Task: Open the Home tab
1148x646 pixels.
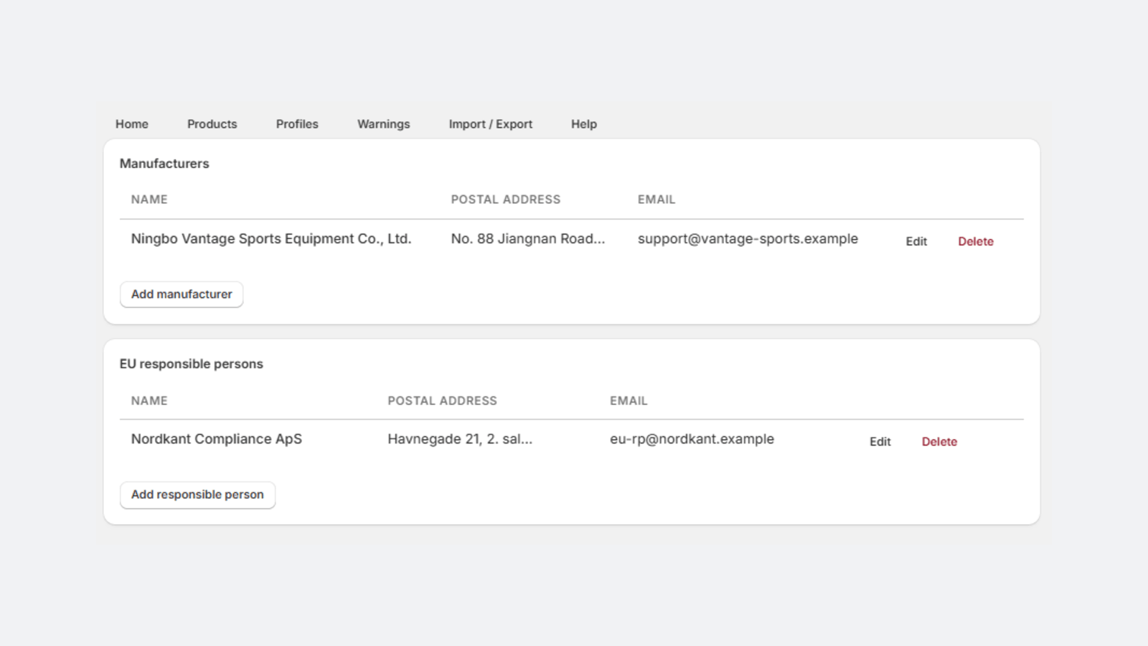Action: (132, 124)
